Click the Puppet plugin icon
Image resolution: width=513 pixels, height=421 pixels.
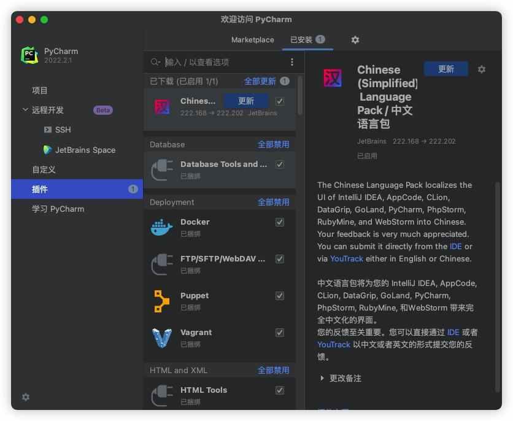161,301
